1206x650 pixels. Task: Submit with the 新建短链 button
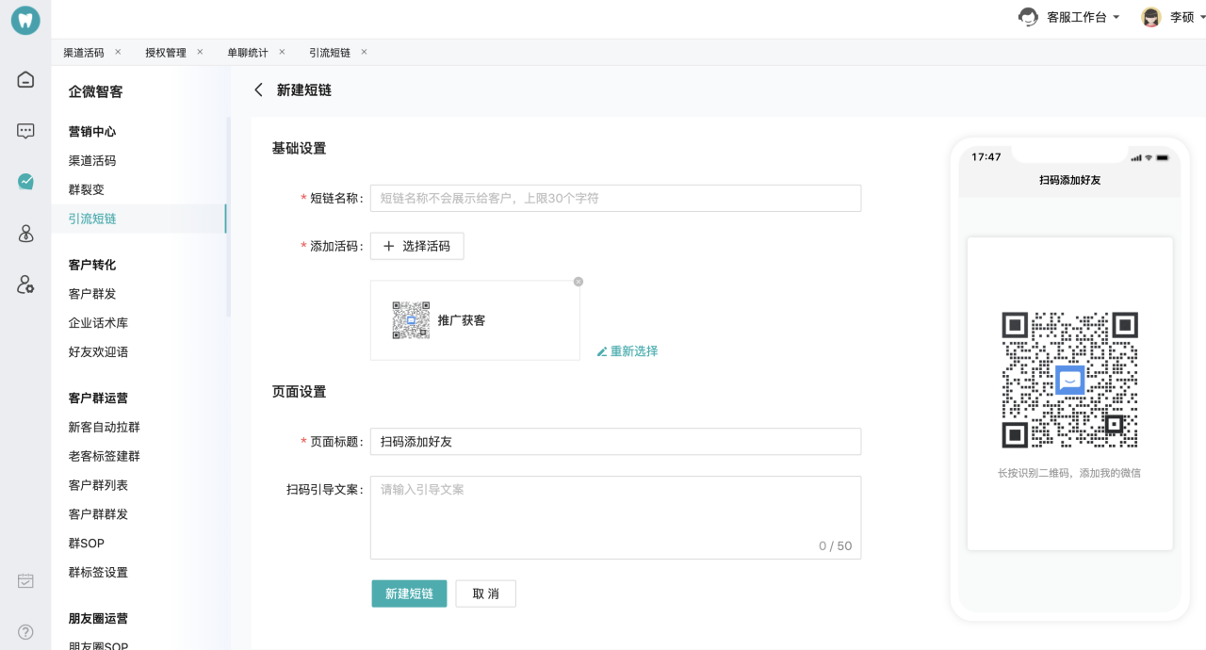tap(409, 593)
